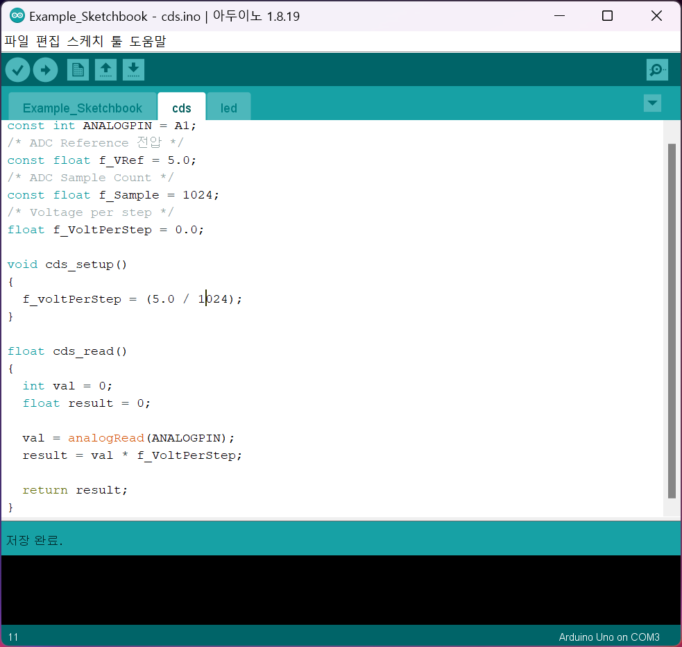This screenshot has width=682, height=647.
Task: Switch to the Example_Sketchbook tab
Action: point(83,107)
